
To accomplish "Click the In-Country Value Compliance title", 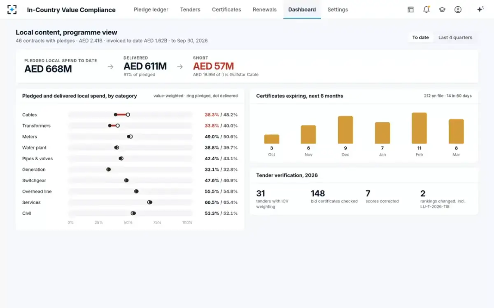I will 71,9.
